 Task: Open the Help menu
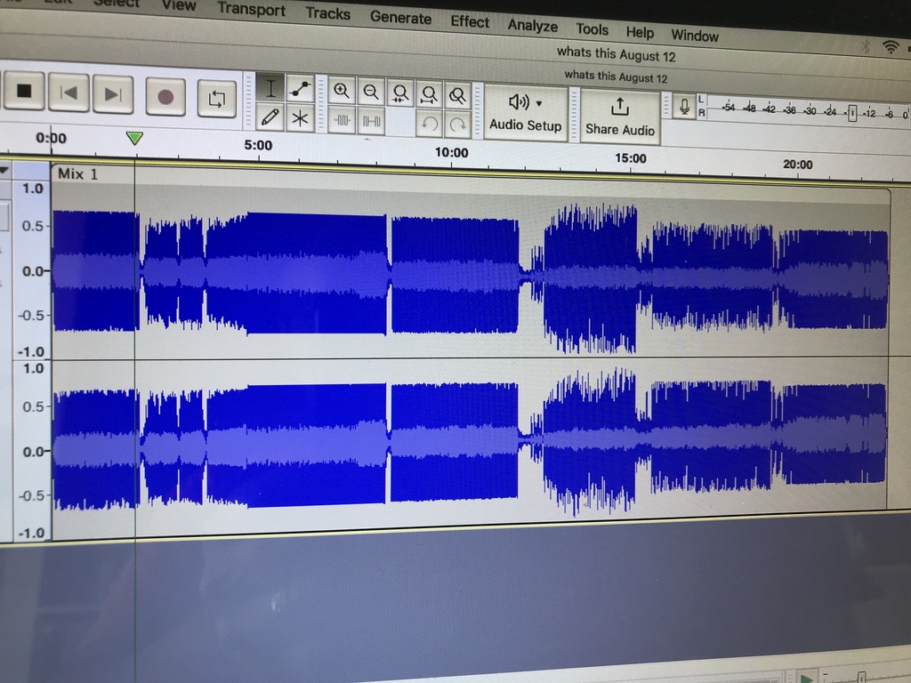[x=640, y=32]
